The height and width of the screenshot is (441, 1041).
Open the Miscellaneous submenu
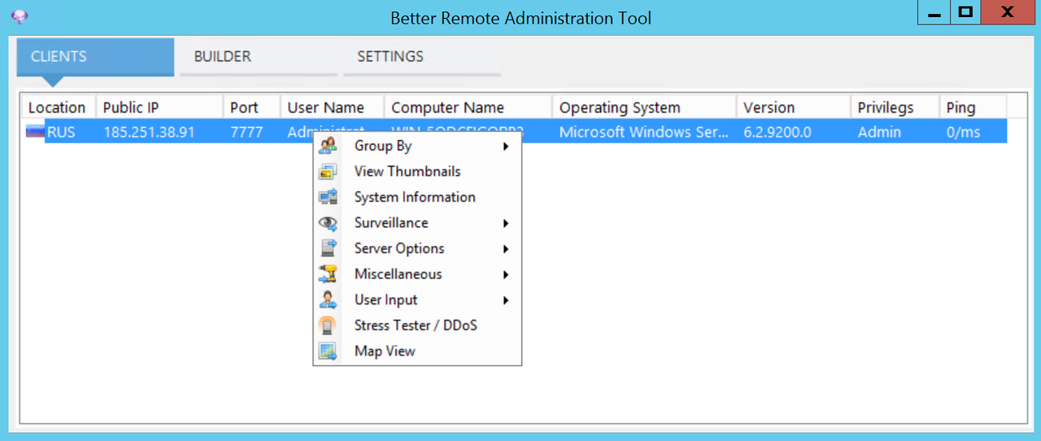(x=417, y=274)
